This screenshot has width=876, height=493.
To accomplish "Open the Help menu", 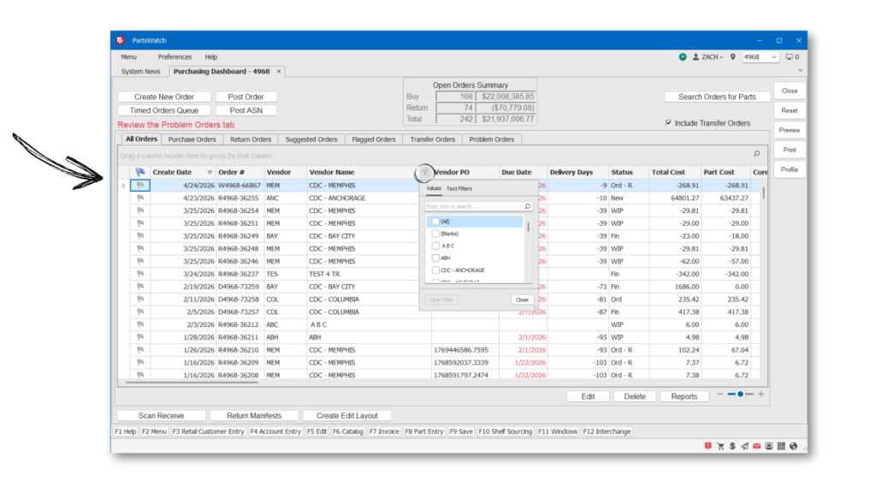I will (x=210, y=57).
